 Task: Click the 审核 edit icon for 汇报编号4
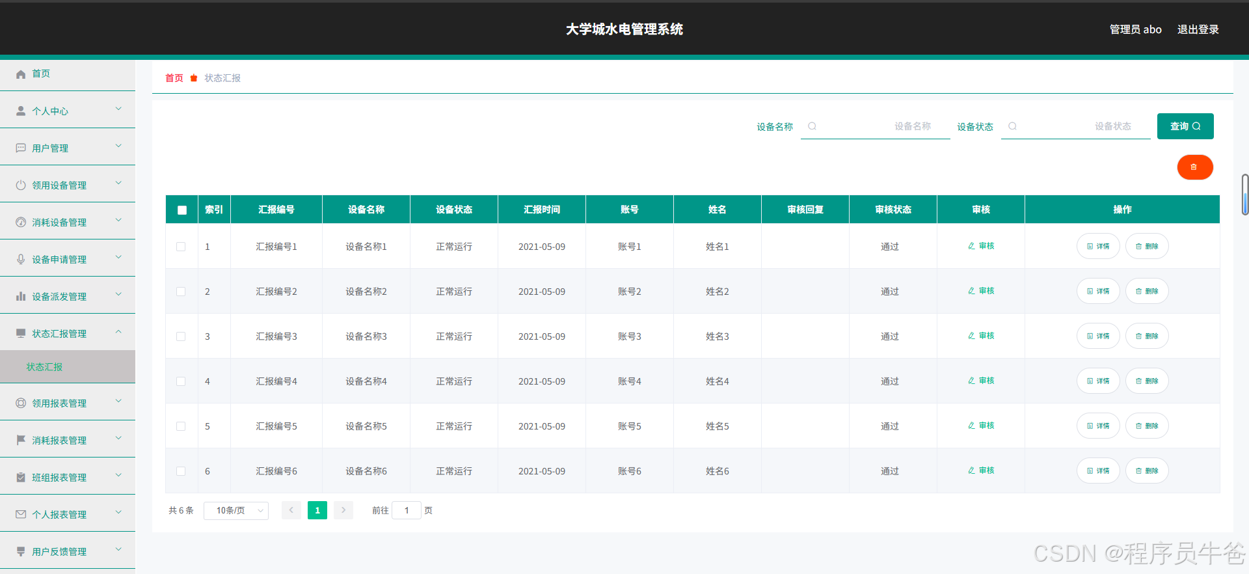click(971, 381)
